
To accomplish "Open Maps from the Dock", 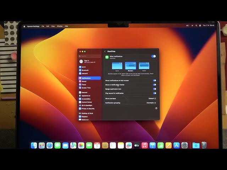I will [x=73, y=145].
